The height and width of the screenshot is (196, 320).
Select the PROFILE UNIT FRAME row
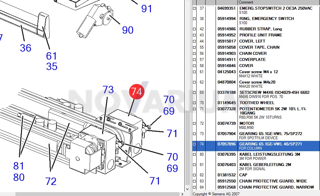[x=256, y=35]
